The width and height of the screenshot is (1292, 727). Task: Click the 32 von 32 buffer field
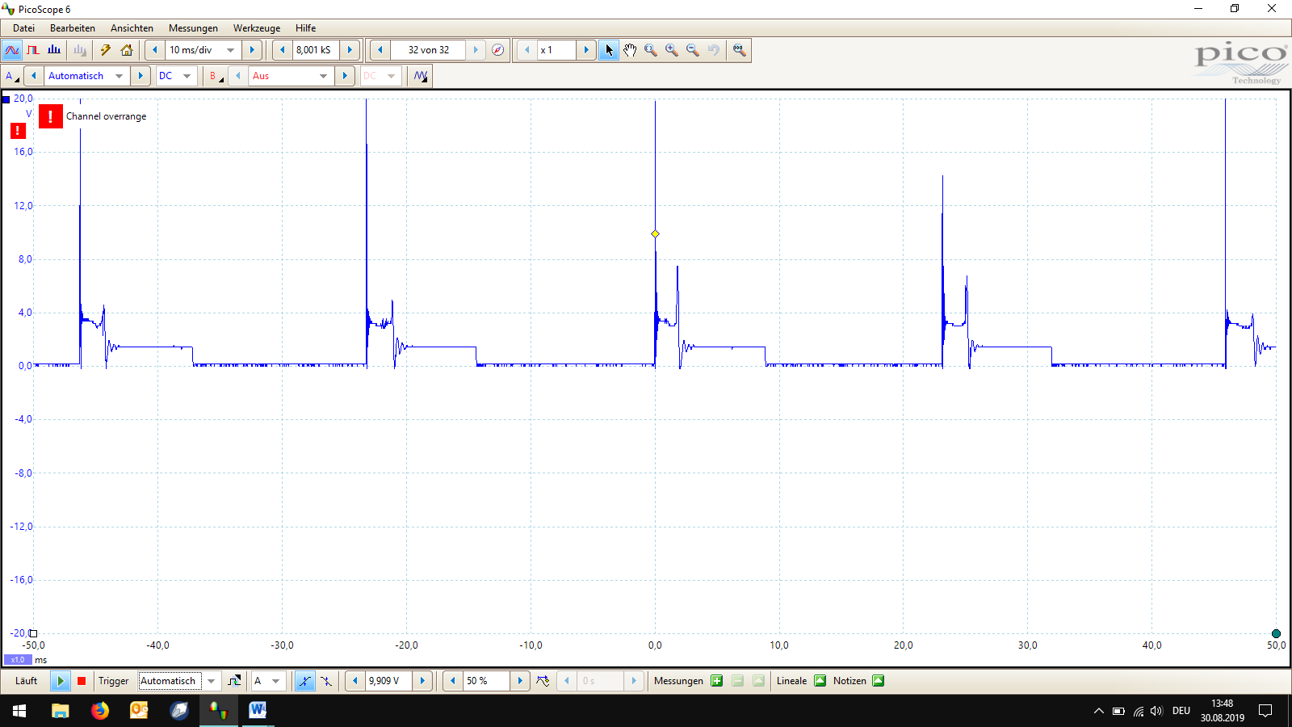pos(428,50)
